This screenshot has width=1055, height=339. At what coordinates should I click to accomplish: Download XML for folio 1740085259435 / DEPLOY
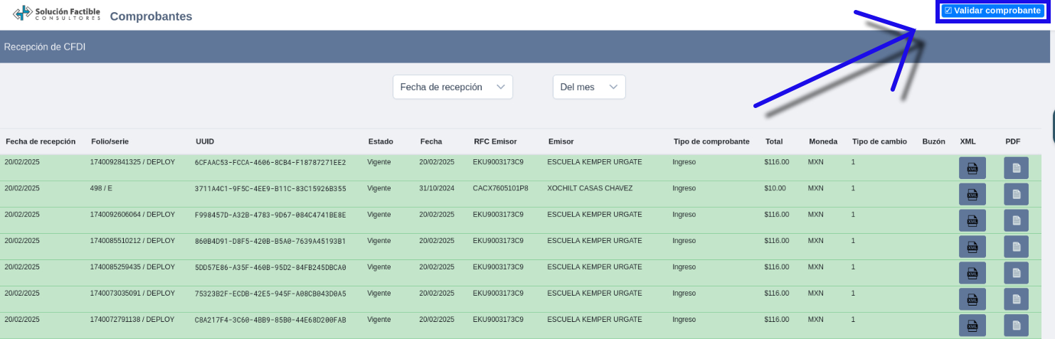(972, 273)
